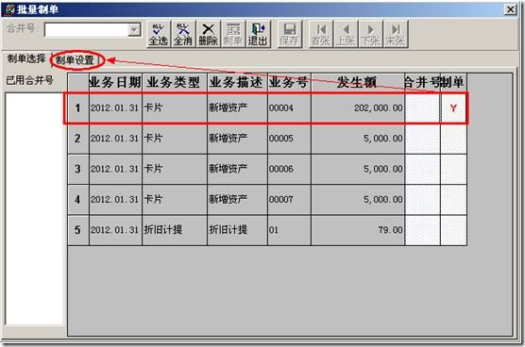
Task: Click 合并号 cell in the 折旧计提 row
Action: coord(422,230)
